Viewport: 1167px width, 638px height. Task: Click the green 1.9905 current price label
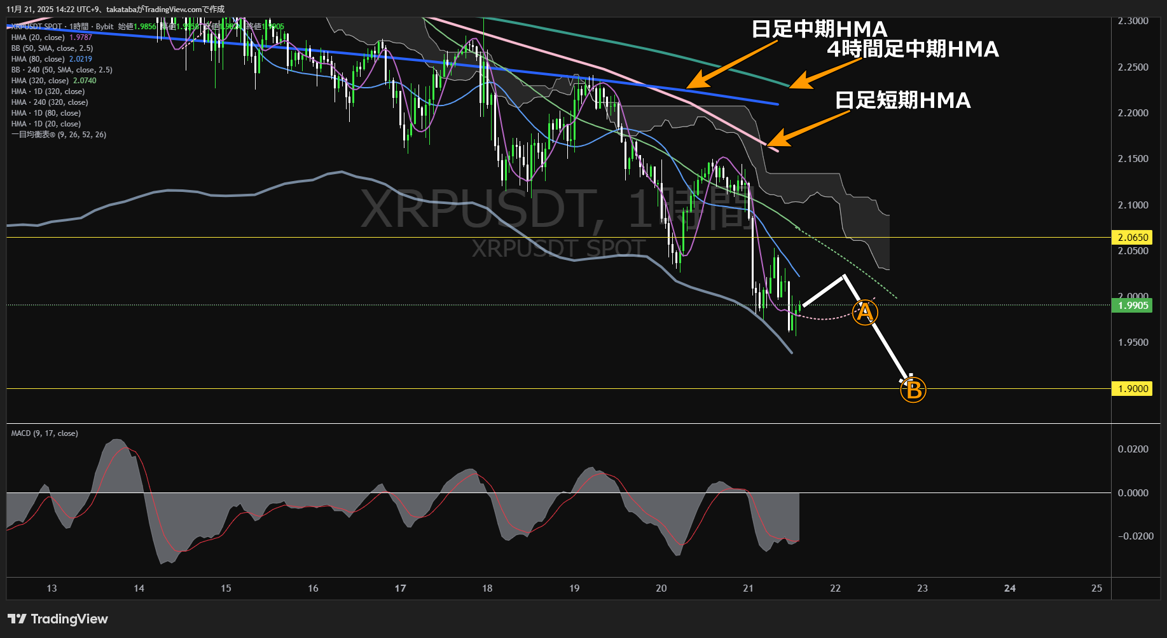click(1133, 306)
